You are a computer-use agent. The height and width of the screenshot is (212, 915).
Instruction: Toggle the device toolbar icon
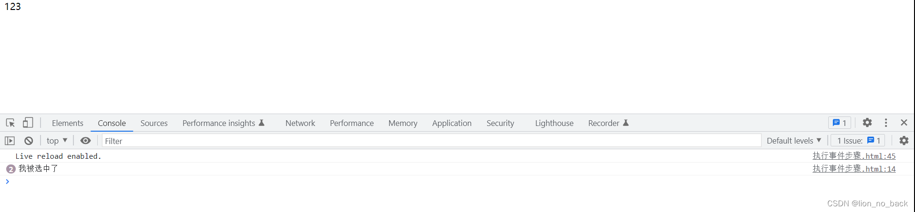28,123
